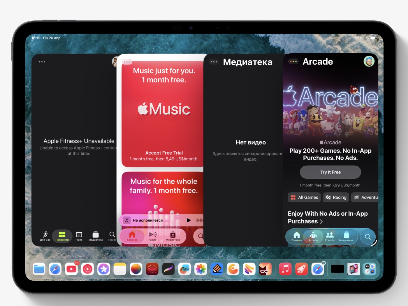Tap the 16:19 clock in the status bar
The image size is (408, 306).
pyautogui.click(x=36, y=38)
